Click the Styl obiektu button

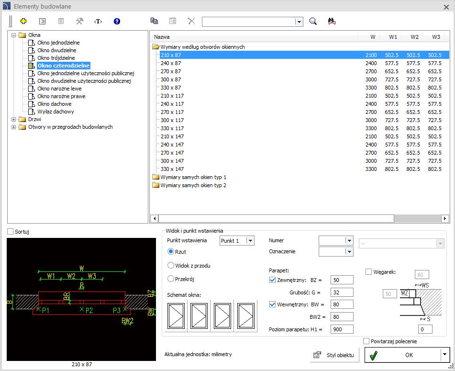coord(334,355)
